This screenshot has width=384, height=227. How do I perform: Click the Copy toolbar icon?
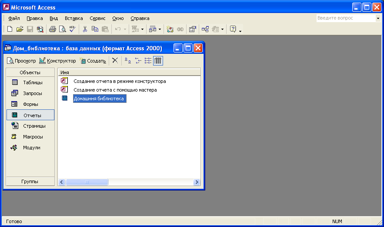[95, 29]
